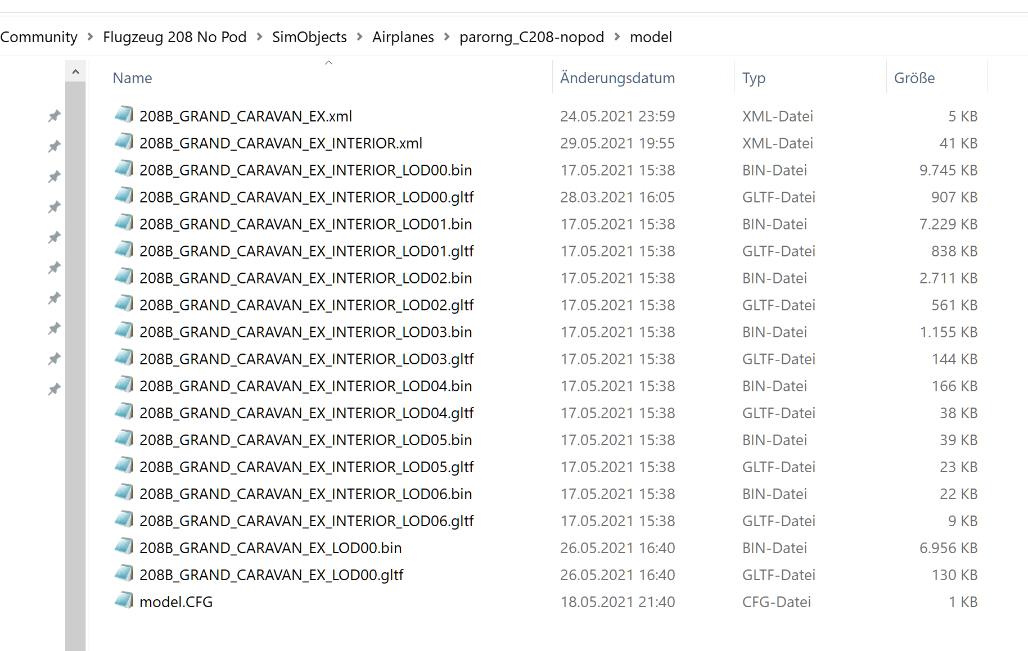Click the size value 9.745 KB

949,170
